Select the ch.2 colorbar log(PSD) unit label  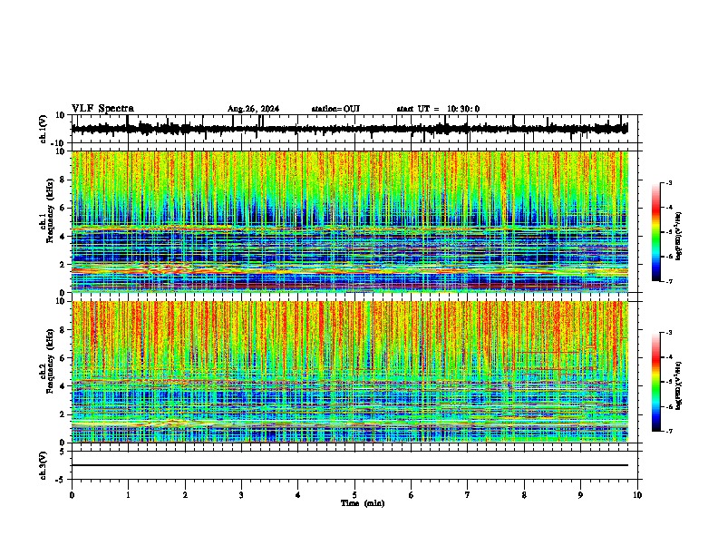click(x=678, y=385)
